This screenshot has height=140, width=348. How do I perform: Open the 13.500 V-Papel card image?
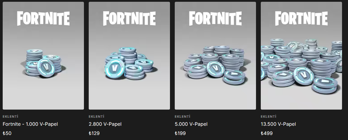click(301, 56)
